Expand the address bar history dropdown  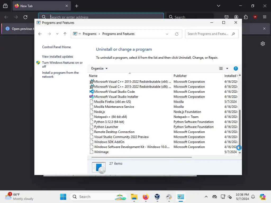pos(167,34)
